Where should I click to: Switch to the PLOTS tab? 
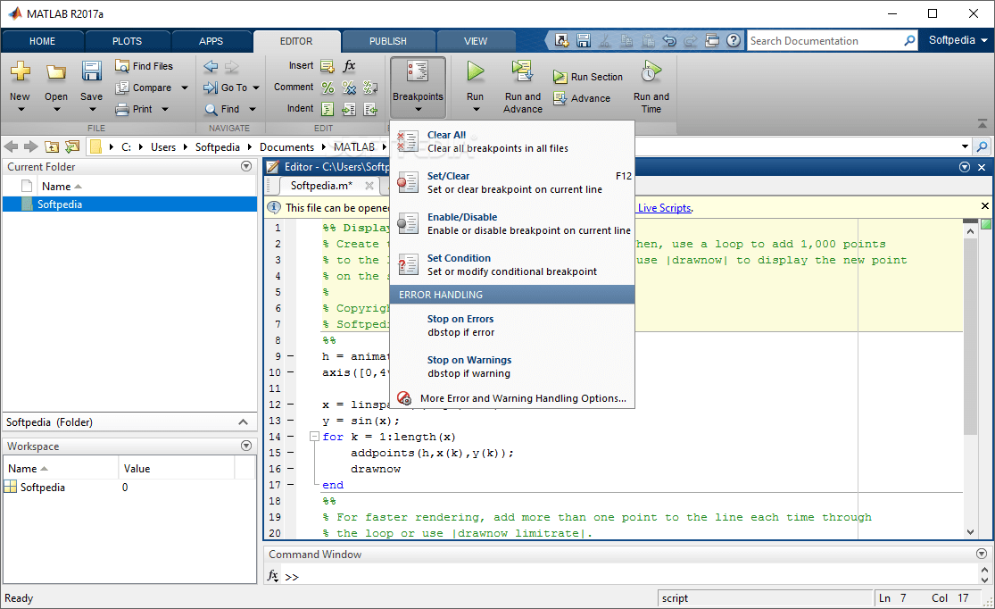[x=127, y=41]
